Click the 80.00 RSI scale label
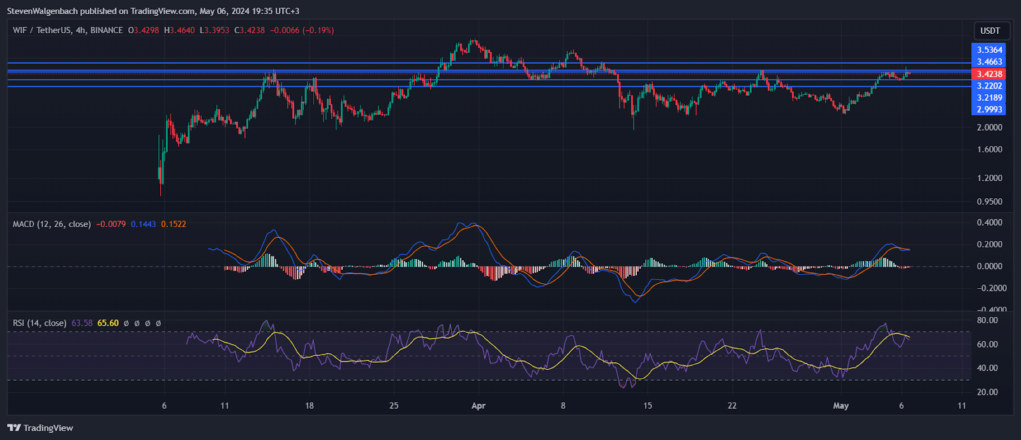The width and height of the screenshot is (1021, 440). [x=987, y=320]
